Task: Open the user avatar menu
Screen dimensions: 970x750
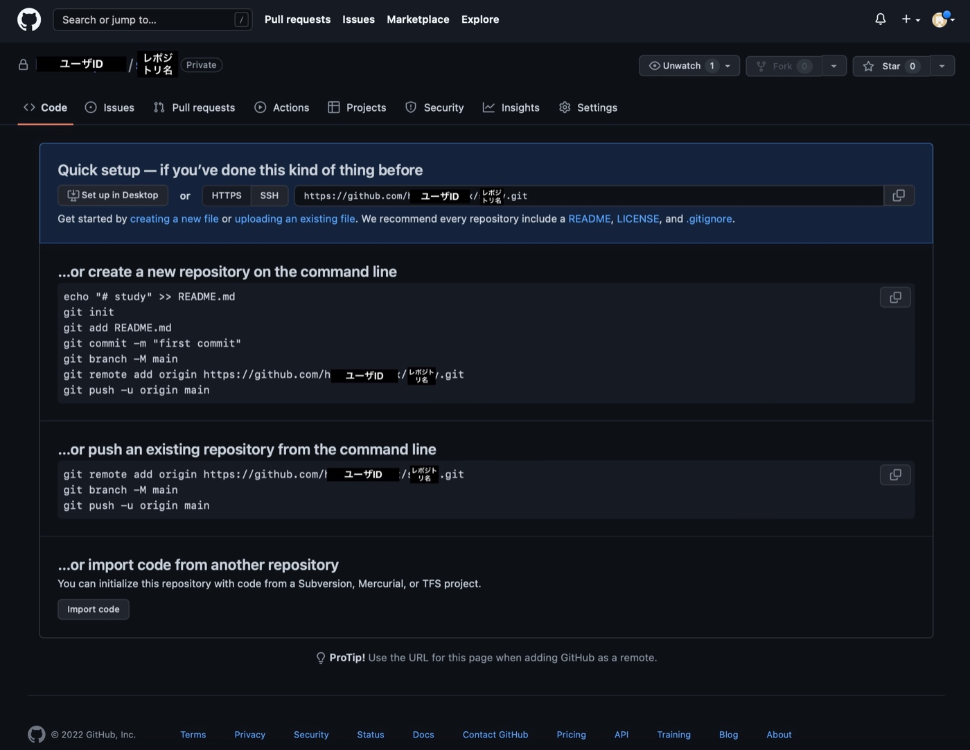Action: point(943,19)
